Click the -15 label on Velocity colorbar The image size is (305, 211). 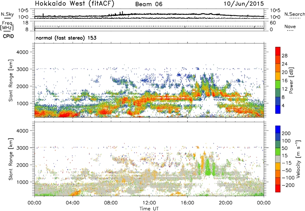point(287,163)
